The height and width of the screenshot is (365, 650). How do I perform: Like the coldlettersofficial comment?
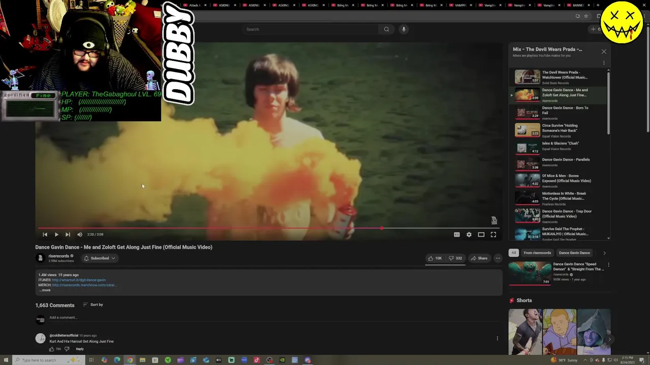(x=51, y=349)
